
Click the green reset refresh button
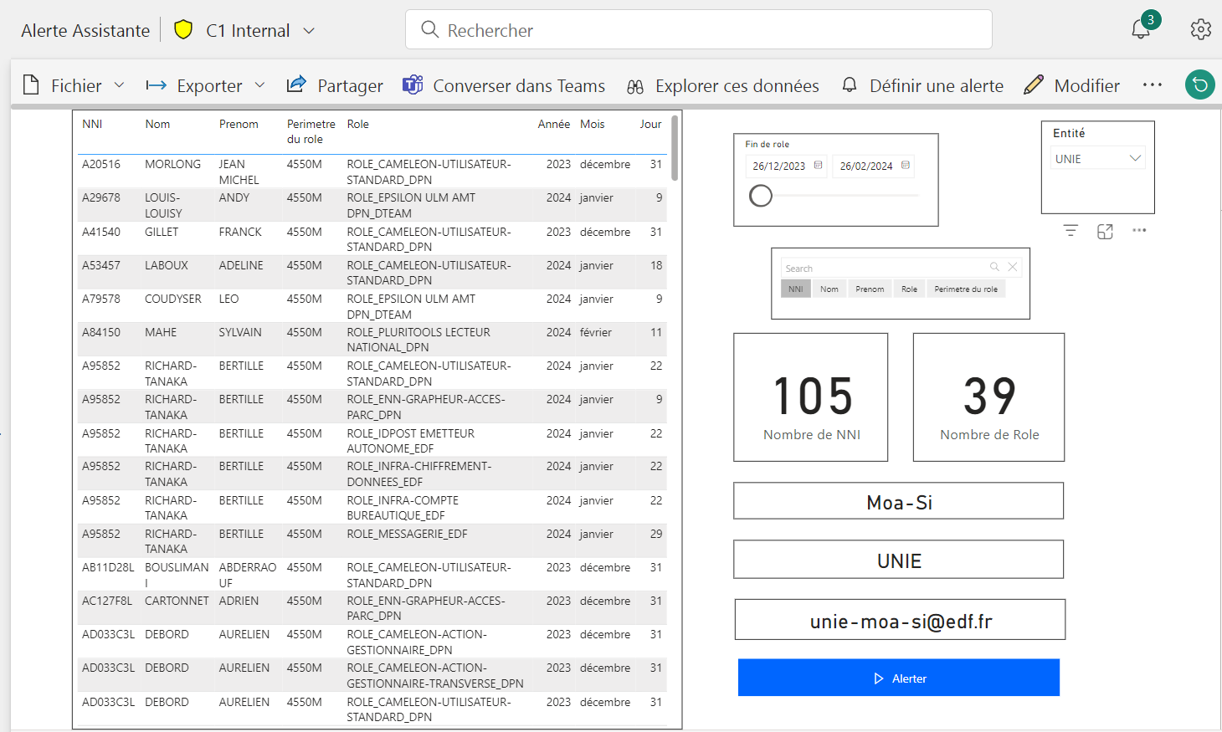(1200, 84)
